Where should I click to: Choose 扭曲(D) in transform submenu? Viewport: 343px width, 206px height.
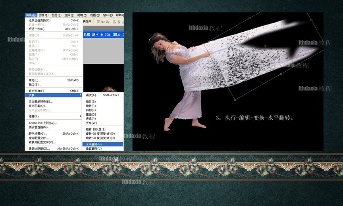click(x=103, y=114)
